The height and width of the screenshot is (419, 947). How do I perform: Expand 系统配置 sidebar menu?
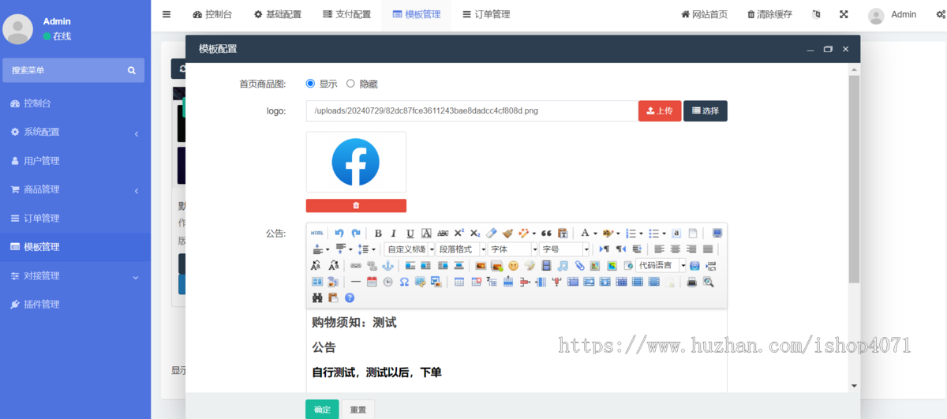pyautogui.click(x=75, y=132)
